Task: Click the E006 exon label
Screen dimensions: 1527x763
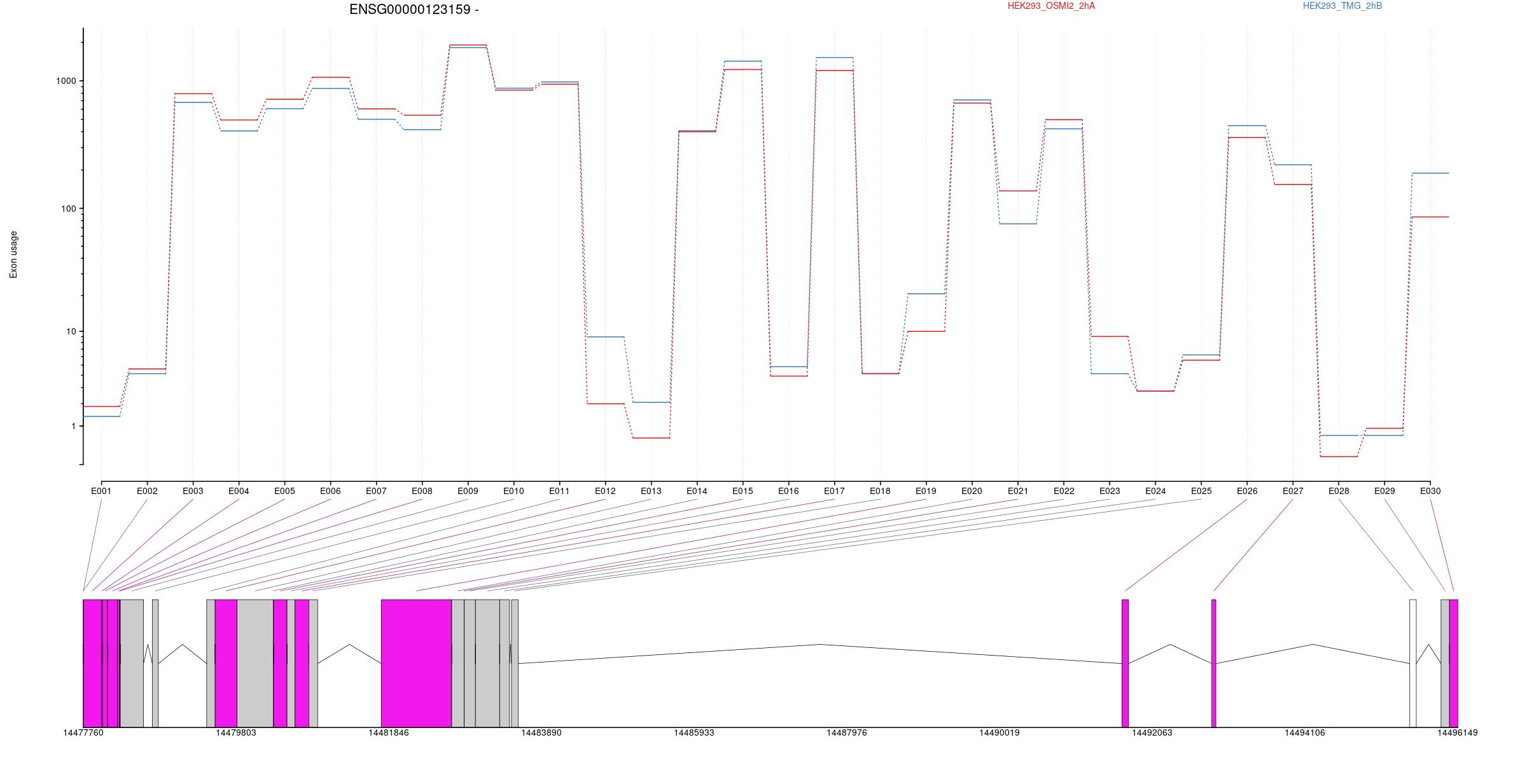Action: 330,491
